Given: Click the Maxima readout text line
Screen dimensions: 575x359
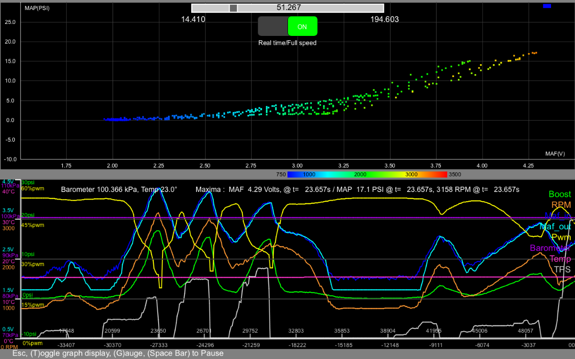Looking at the screenshot, I should (358, 190).
